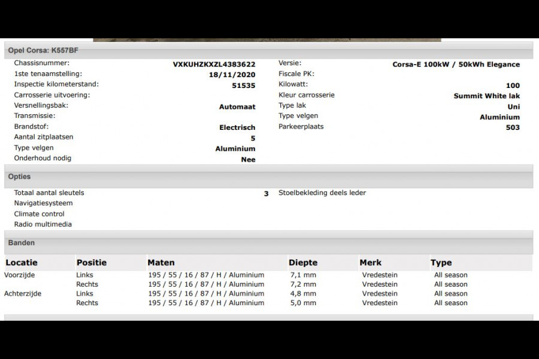Click Vredestein in the 7,1 mm row
This screenshot has width=539, height=359.
[380, 275]
